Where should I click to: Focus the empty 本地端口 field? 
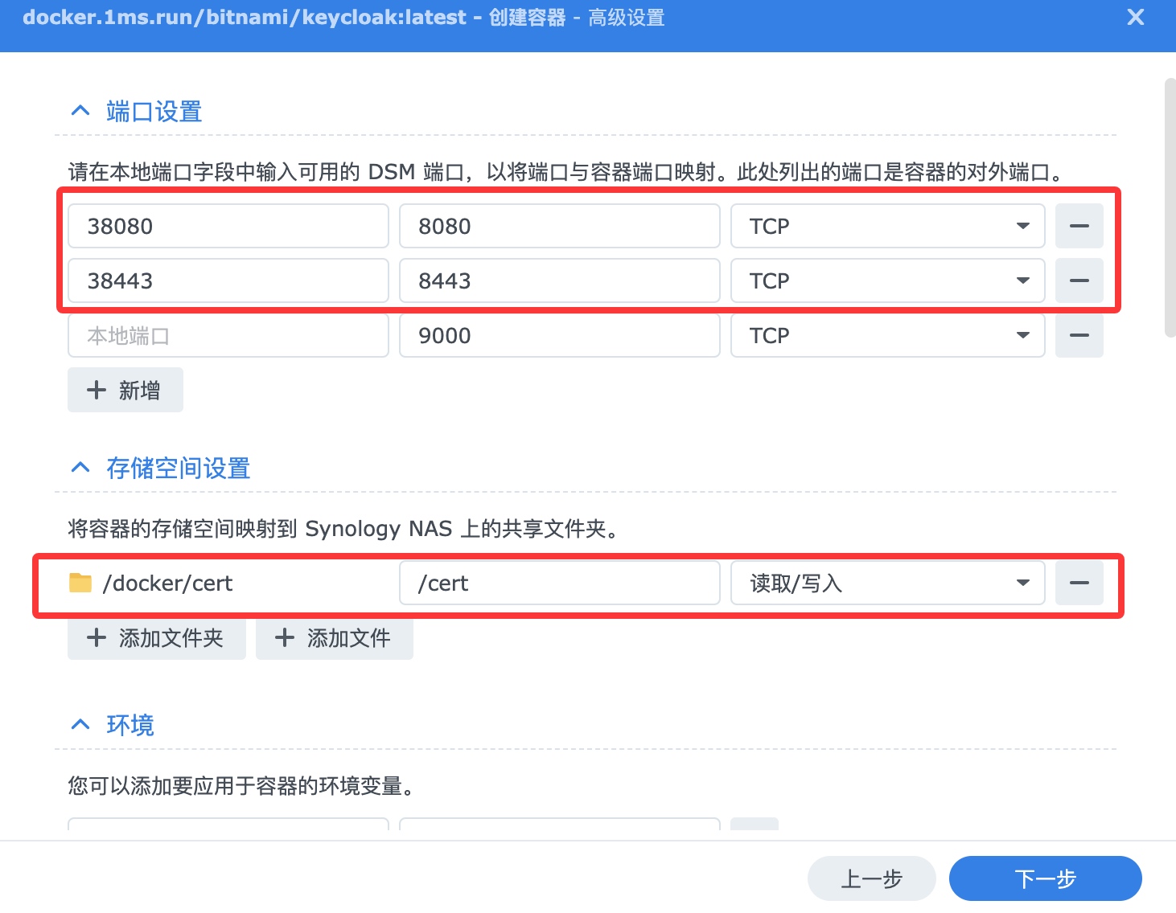pyautogui.click(x=228, y=335)
